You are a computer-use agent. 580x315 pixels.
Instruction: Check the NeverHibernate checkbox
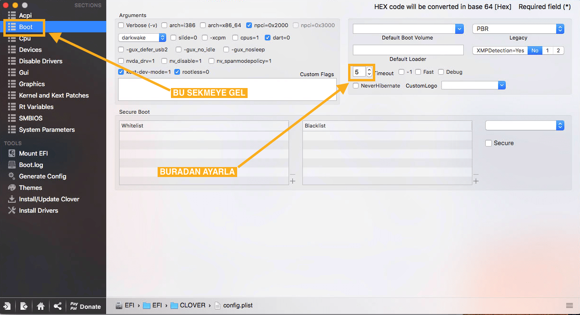pyautogui.click(x=356, y=86)
